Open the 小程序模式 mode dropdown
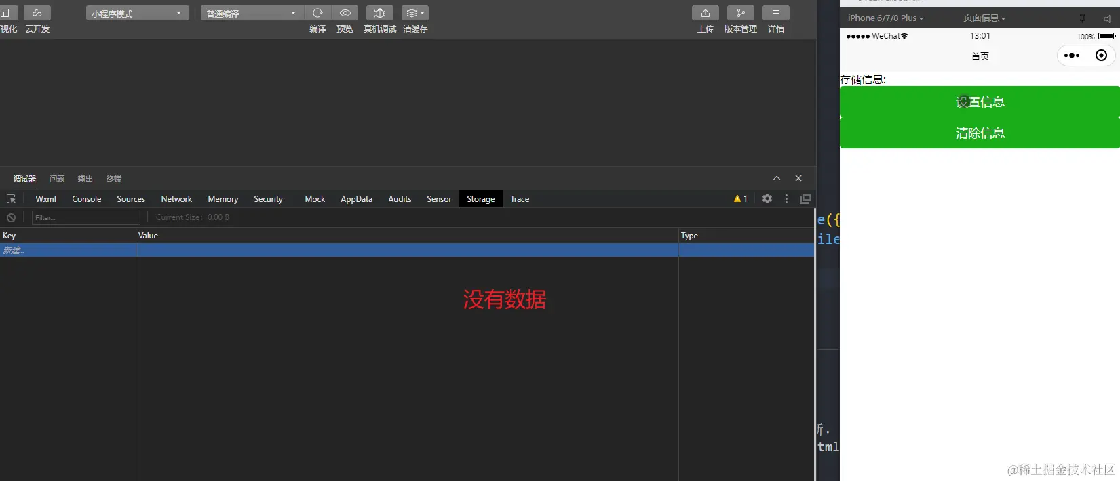This screenshot has height=481, width=1120. (138, 13)
